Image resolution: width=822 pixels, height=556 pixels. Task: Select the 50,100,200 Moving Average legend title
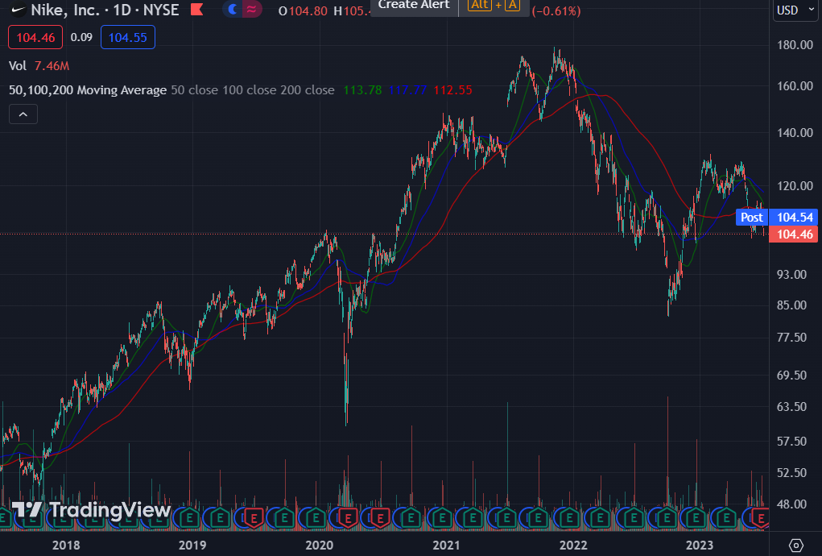88,90
